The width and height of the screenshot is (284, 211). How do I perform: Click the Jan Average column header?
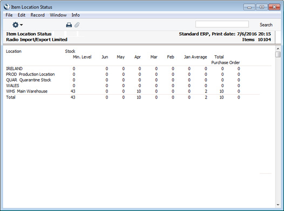point(195,57)
